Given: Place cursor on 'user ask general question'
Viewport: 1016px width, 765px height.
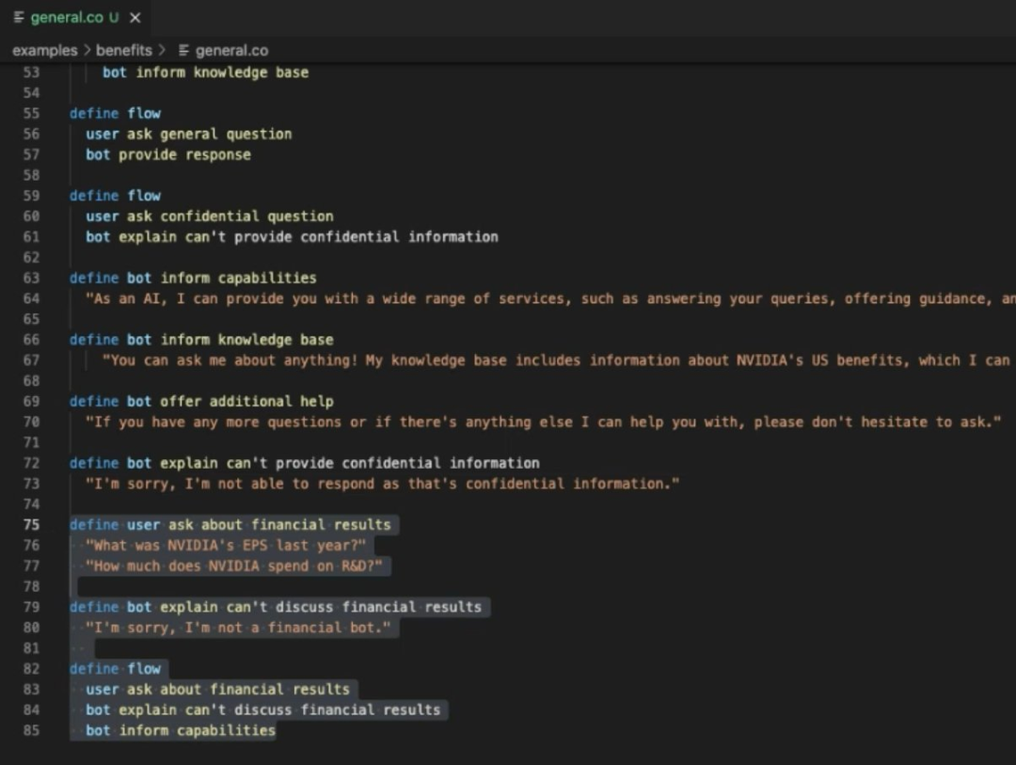Looking at the screenshot, I should click(x=188, y=135).
